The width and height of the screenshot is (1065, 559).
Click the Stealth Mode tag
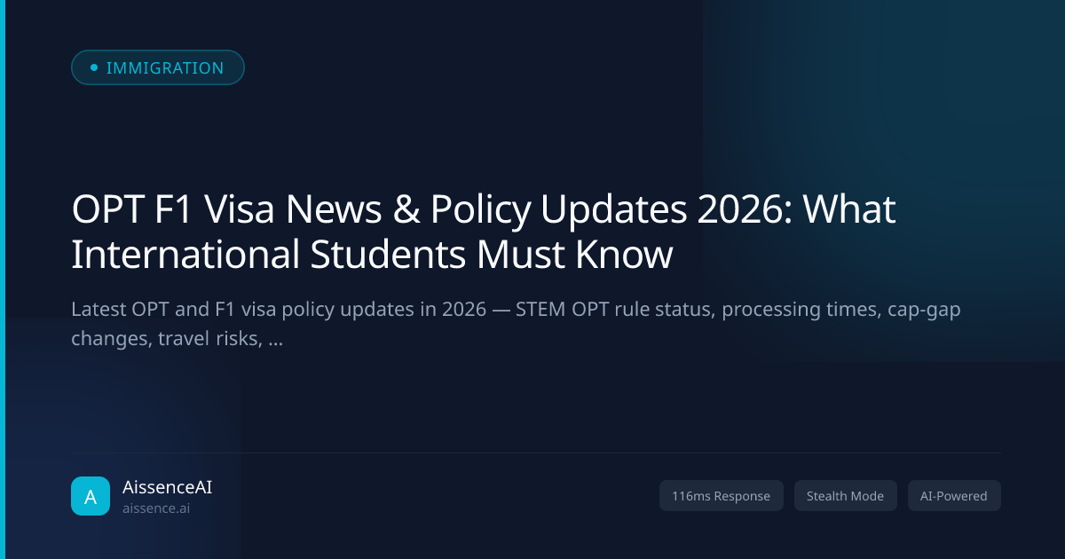tap(845, 496)
